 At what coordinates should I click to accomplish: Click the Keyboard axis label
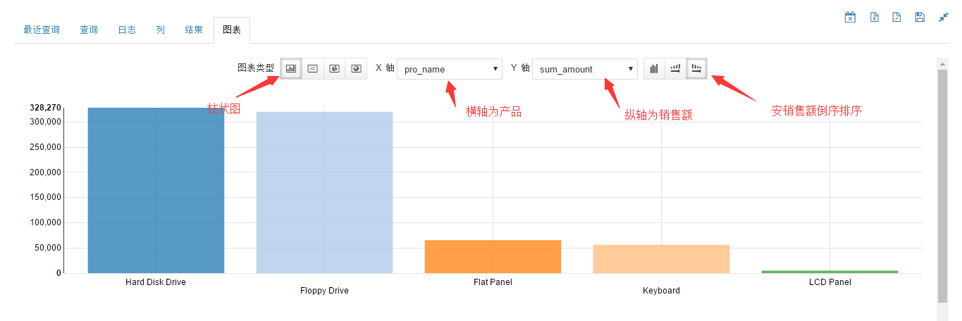tap(661, 291)
